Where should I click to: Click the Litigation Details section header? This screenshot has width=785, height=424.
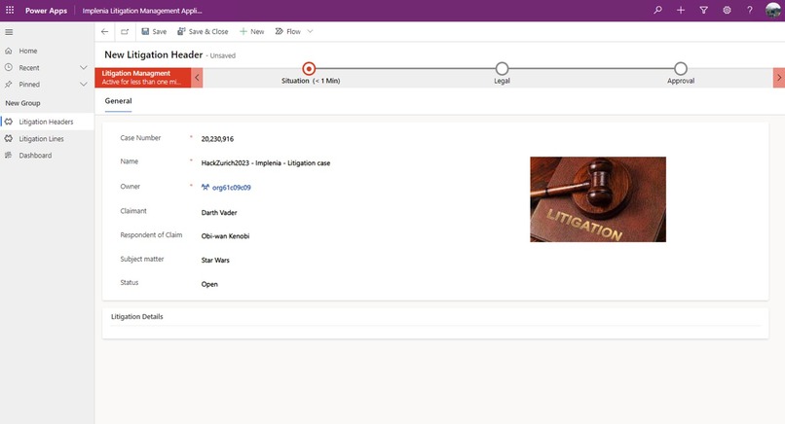point(136,316)
